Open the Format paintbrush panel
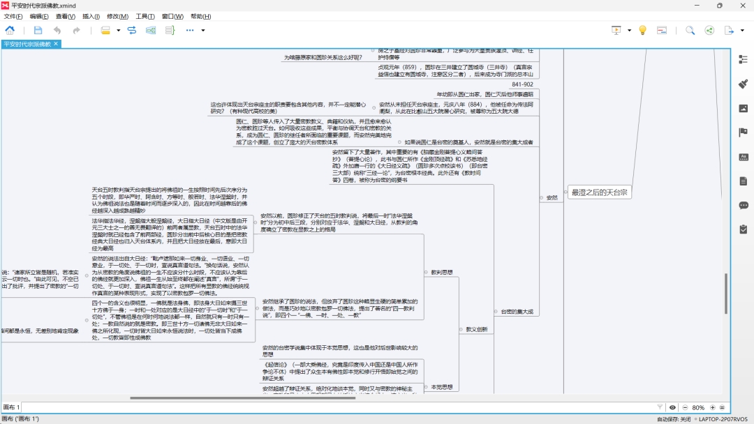Screen dimensions: 754x424 [743, 84]
